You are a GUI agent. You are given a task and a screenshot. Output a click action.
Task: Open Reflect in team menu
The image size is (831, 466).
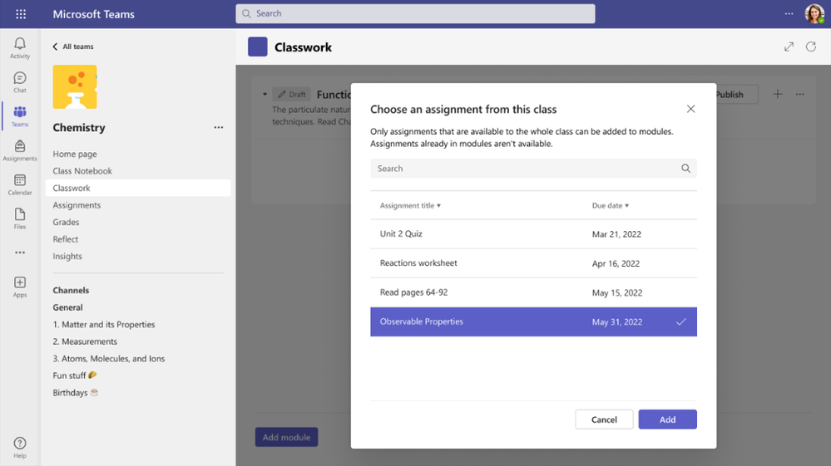point(65,239)
